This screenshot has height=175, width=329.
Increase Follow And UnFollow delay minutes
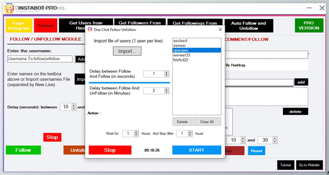coord(167,89)
